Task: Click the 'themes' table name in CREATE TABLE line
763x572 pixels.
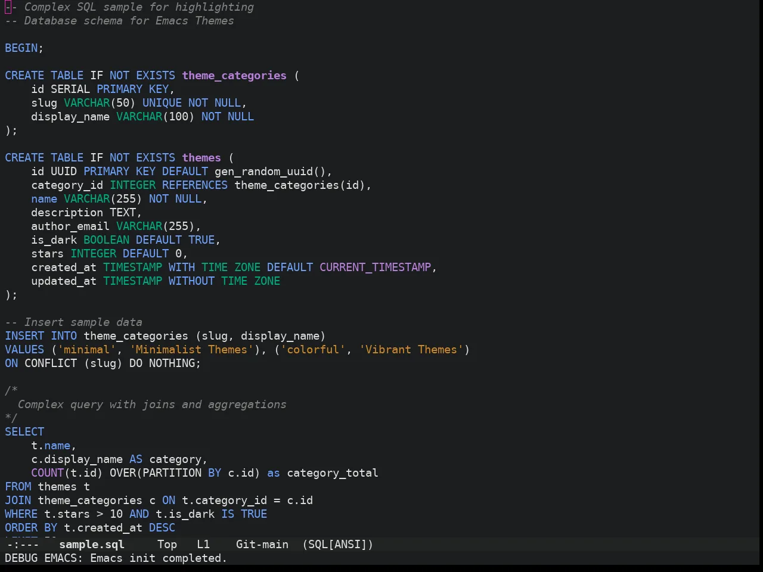Action: 201,157
